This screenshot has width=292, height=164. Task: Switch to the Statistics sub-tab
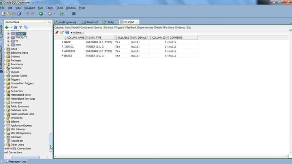pyautogui.click(x=109, y=27)
